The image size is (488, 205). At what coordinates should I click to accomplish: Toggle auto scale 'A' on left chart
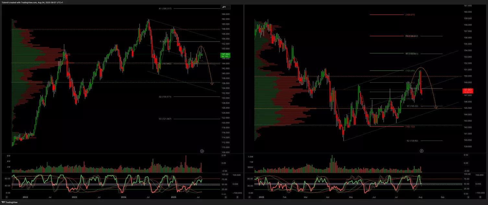click(226, 197)
